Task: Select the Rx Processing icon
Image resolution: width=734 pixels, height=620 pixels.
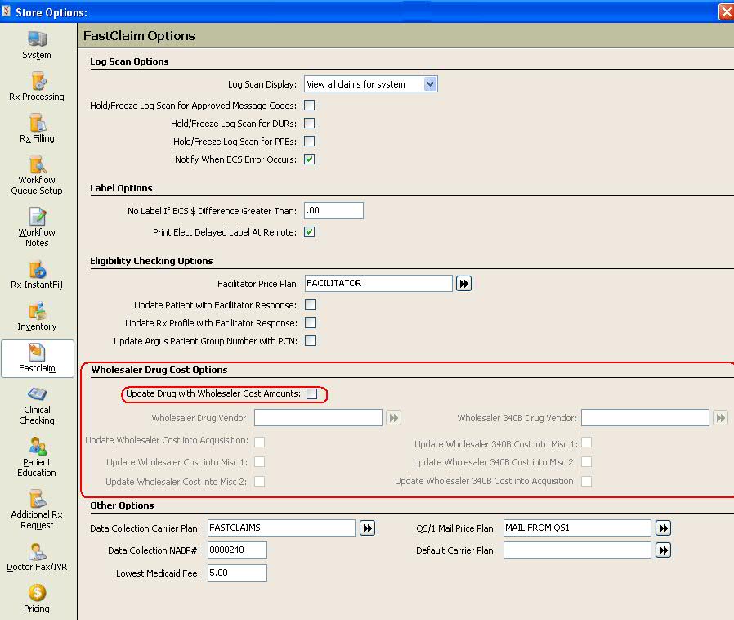Action: (38, 80)
